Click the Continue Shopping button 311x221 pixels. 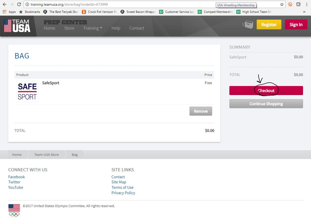[266, 104]
